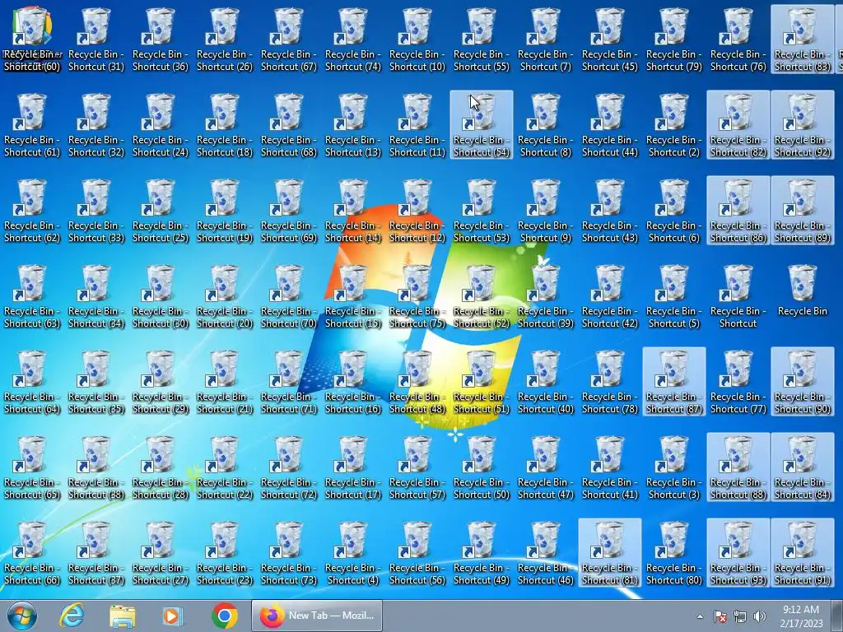Click Recycle Bin - Shortcut (23)
The image size is (843, 632).
pos(225,552)
